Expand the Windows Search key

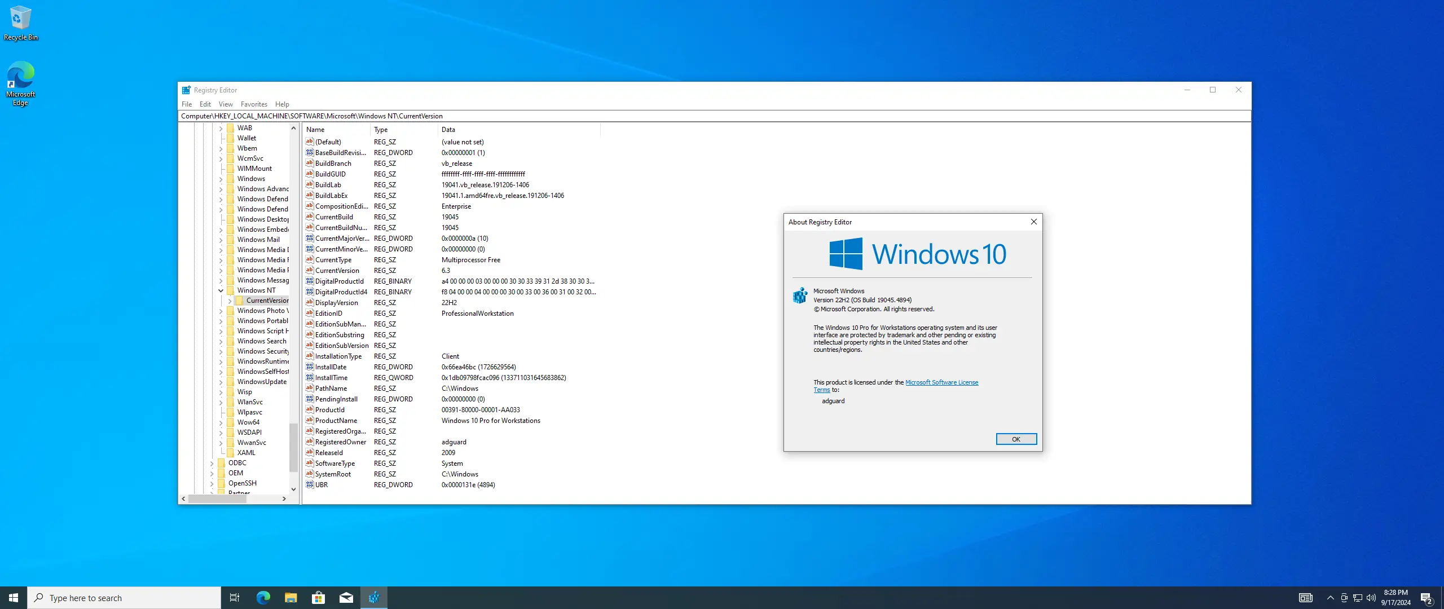[x=221, y=341]
